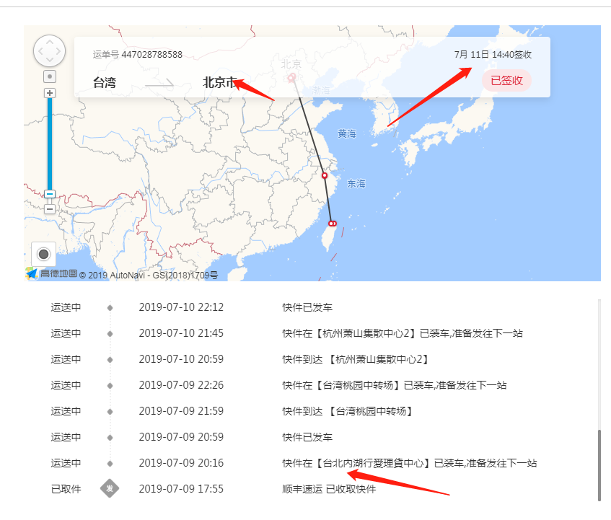Click the timestamp 2019-07-09 22:26
The height and width of the screenshot is (520, 611).
tap(181, 385)
